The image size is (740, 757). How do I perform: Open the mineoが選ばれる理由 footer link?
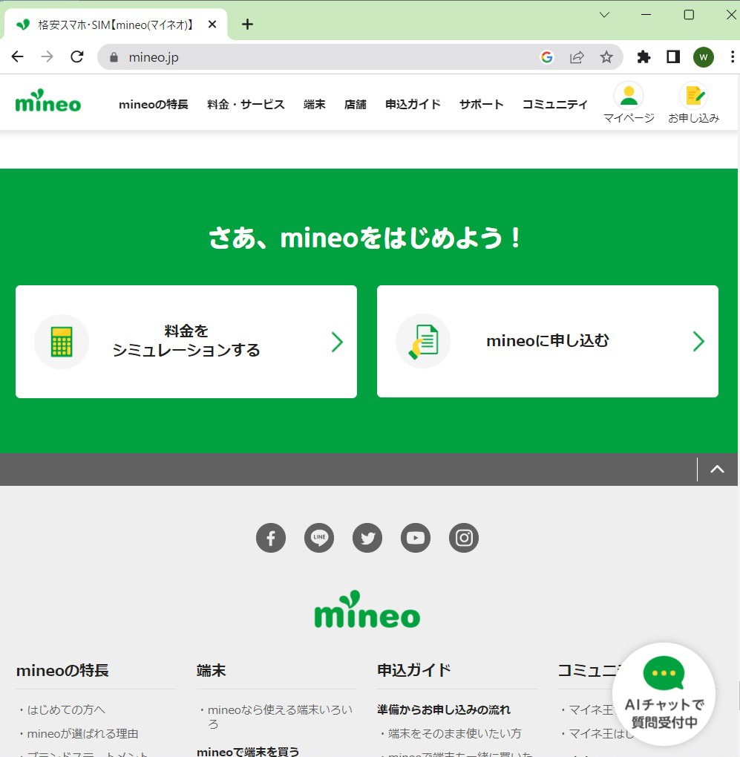pos(82,734)
